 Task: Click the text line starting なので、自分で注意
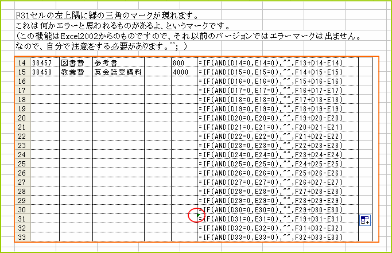(101, 46)
